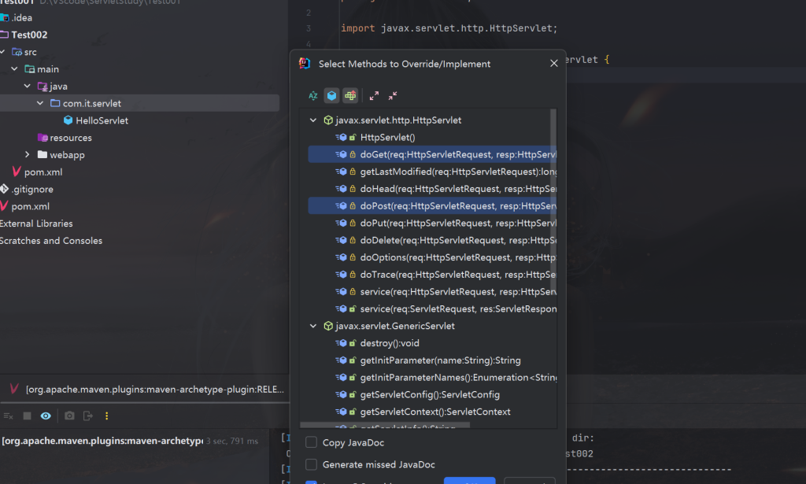
Task: Open the three-dot more options menu
Action: pos(107,416)
